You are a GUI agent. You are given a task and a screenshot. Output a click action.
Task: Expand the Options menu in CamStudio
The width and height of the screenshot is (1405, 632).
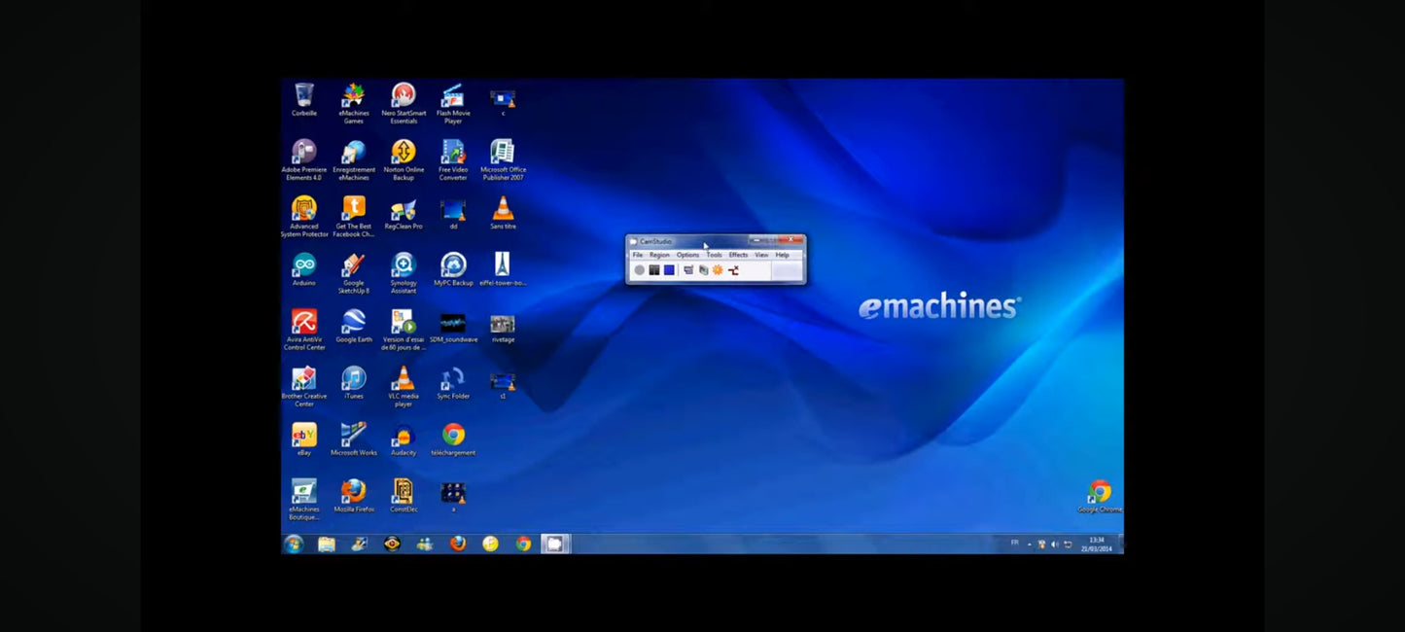tap(688, 255)
